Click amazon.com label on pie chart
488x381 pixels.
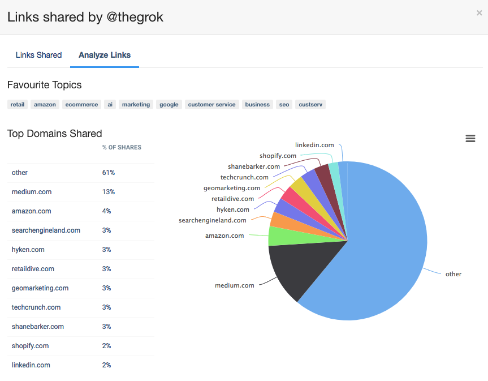[224, 236]
